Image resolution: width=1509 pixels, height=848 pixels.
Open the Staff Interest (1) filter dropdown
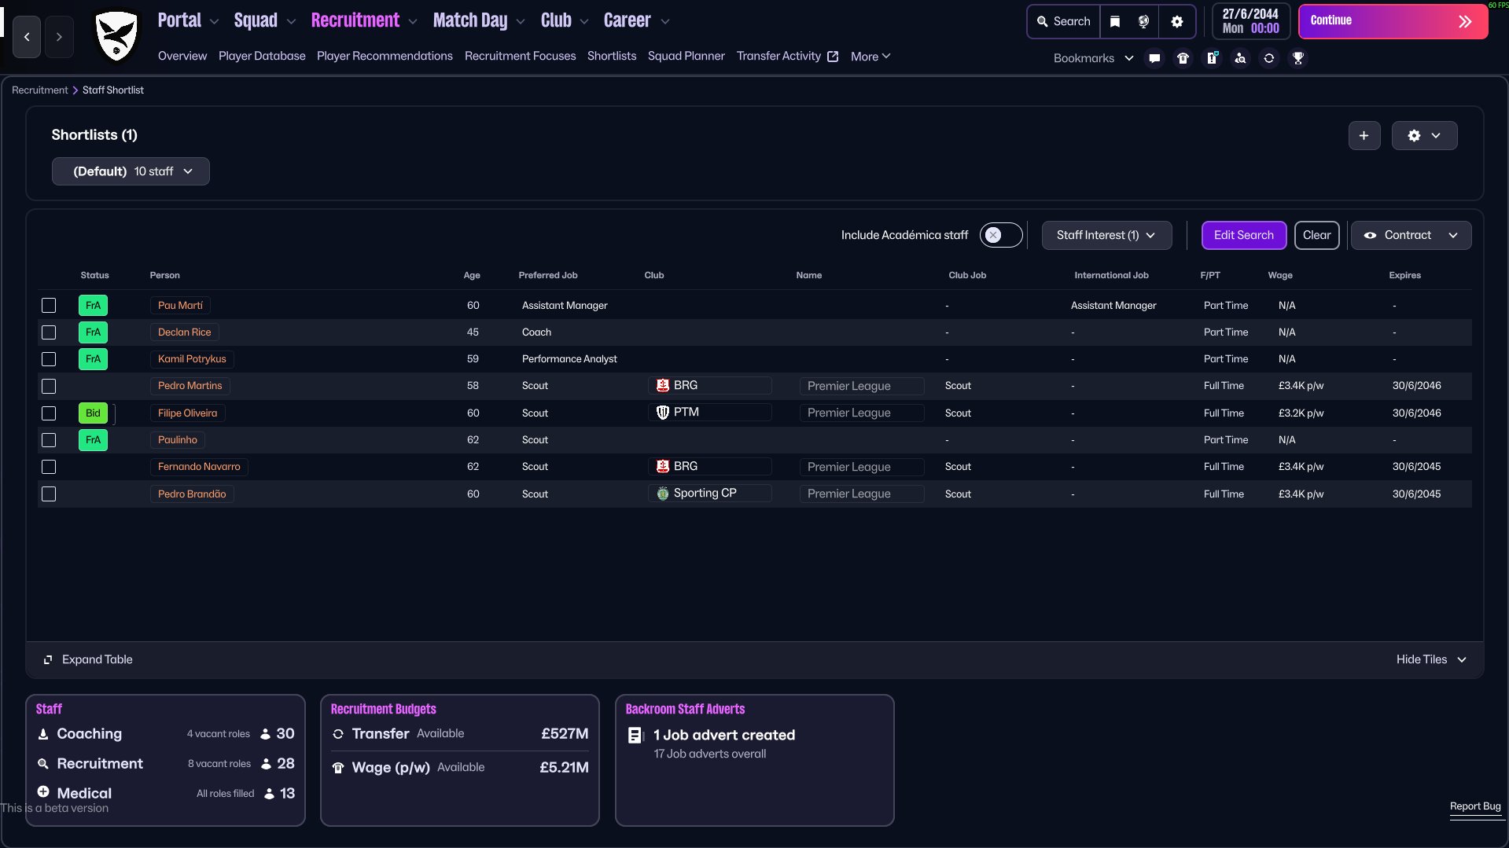click(x=1106, y=235)
